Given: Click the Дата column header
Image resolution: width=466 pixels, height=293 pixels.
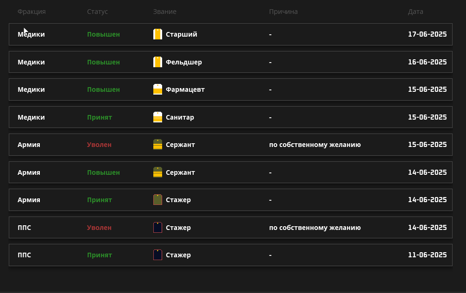Looking at the screenshot, I should (x=416, y=12).
